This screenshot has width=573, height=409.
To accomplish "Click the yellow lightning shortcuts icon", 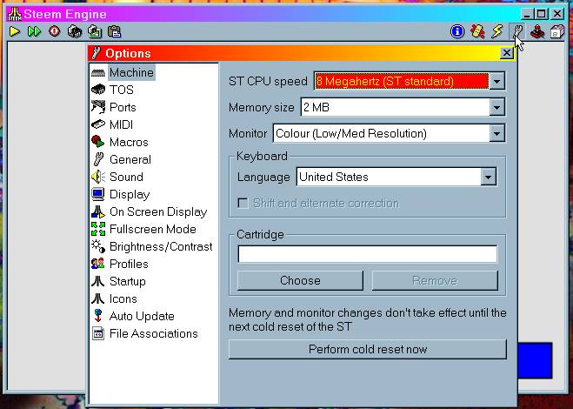I will [x=497, y=32].
